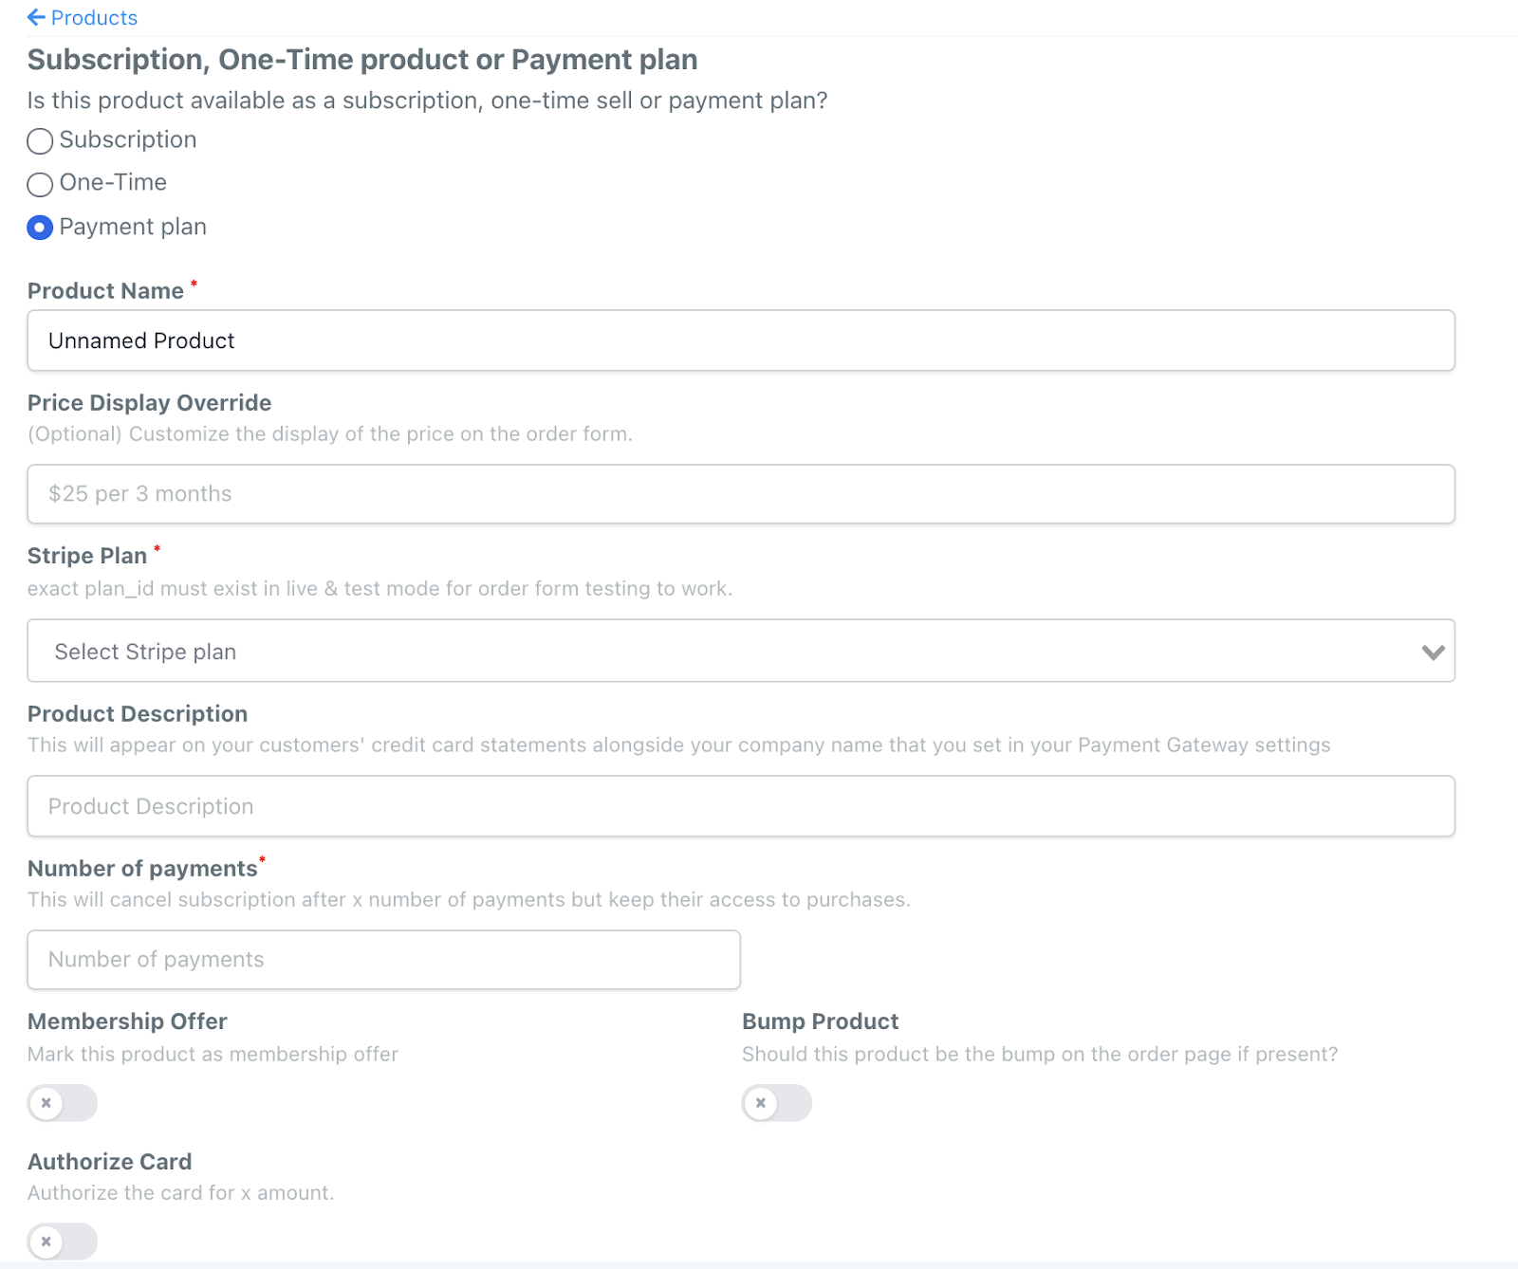Select the One-Time radio option

point(40,184)
